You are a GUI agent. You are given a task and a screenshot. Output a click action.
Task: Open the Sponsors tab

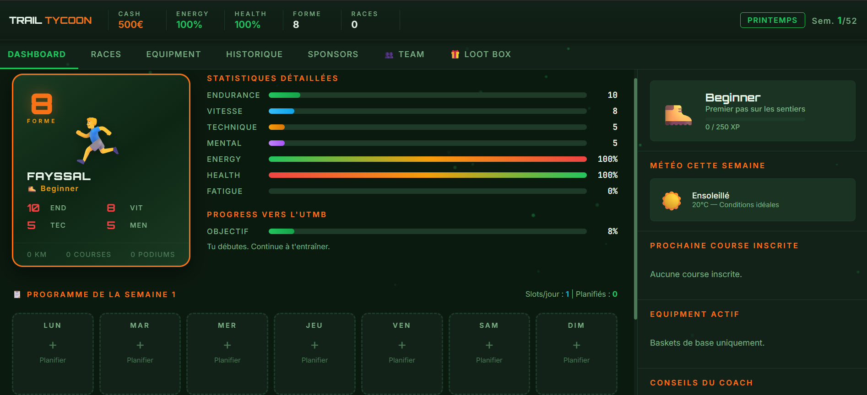point(333,54)
